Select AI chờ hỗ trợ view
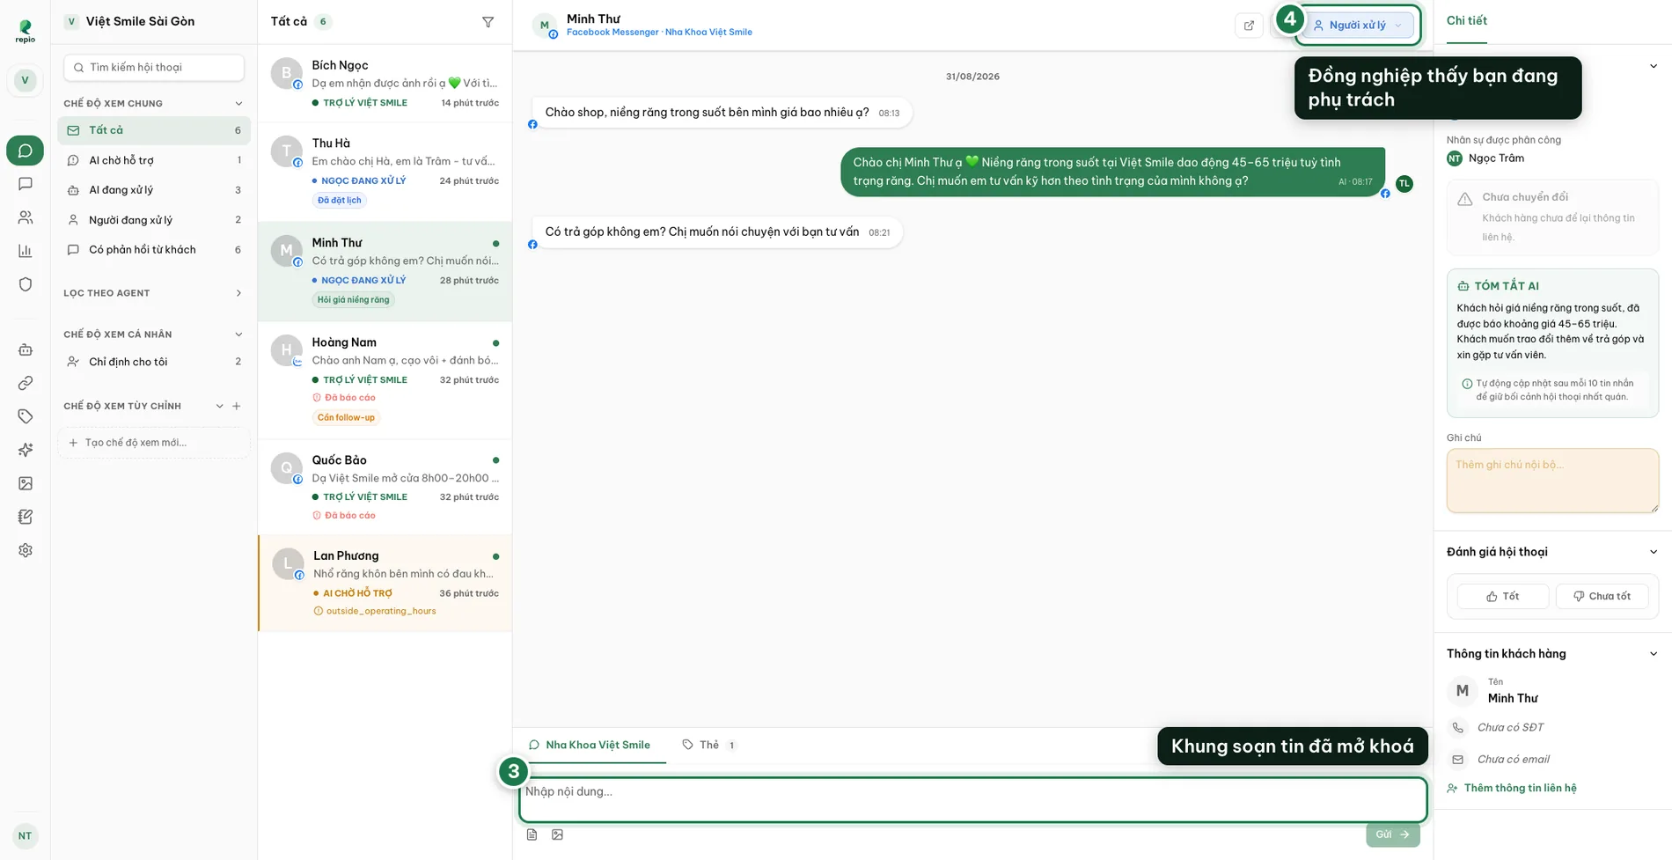 153,160
